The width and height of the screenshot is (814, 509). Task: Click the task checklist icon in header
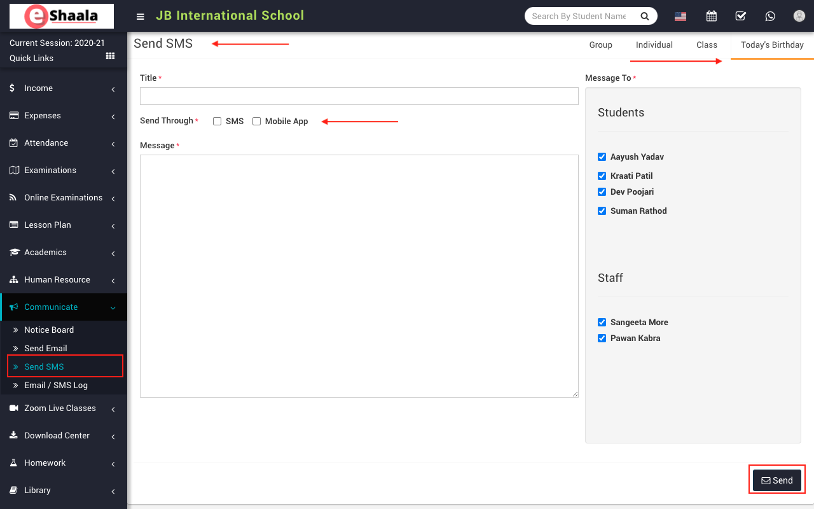(740, 17)
